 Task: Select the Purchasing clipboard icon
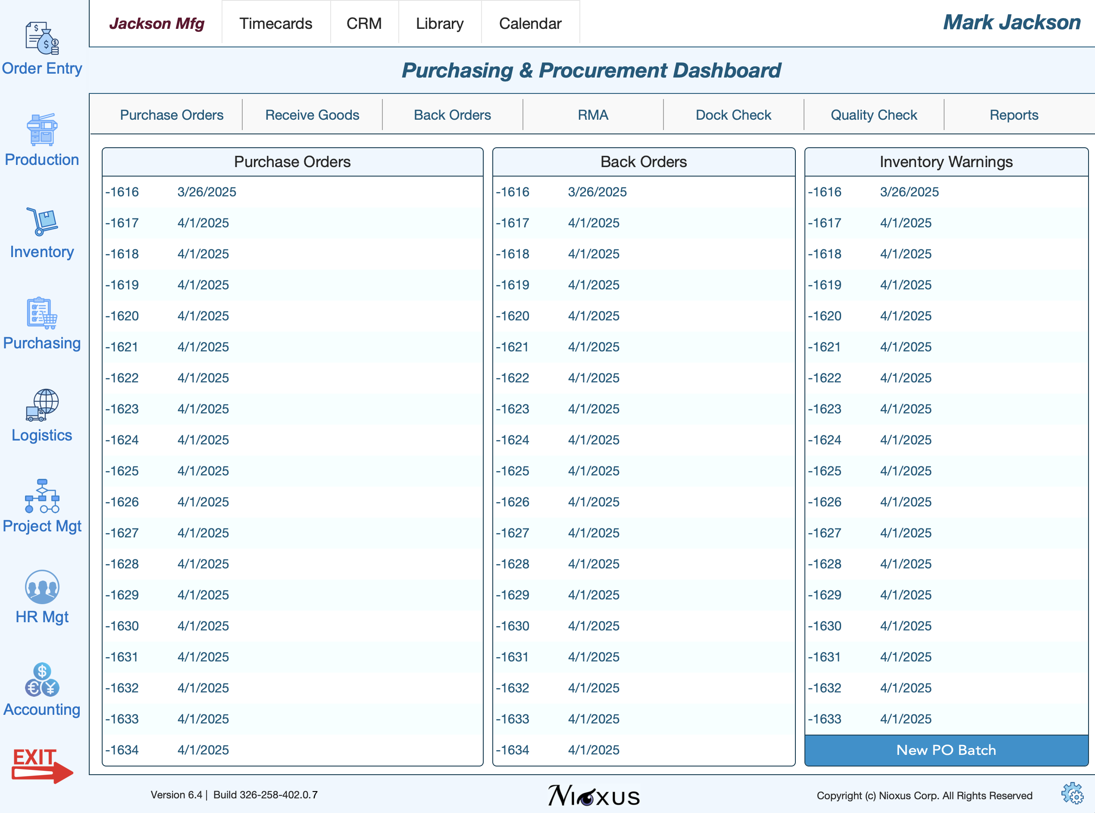tap(42, 313)
